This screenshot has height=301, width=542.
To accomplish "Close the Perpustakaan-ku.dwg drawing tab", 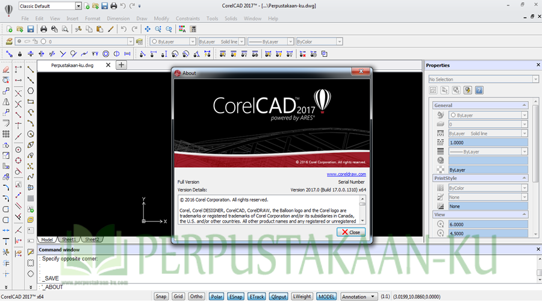I will (x=108, y=65).
